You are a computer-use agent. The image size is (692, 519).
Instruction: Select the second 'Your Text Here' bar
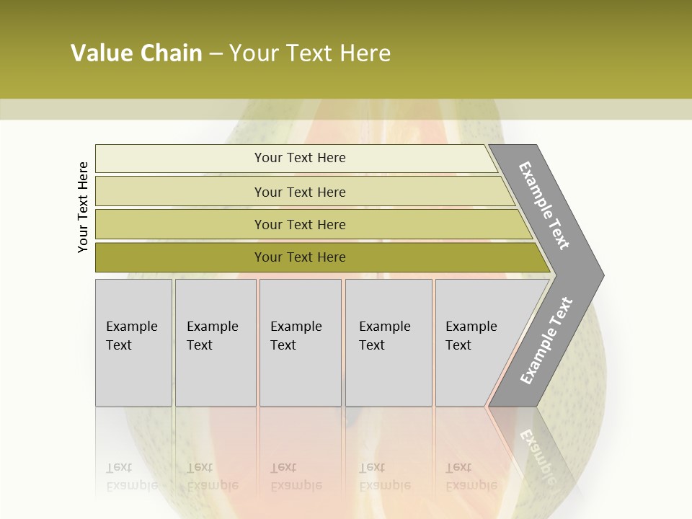[x=305, y=192]
